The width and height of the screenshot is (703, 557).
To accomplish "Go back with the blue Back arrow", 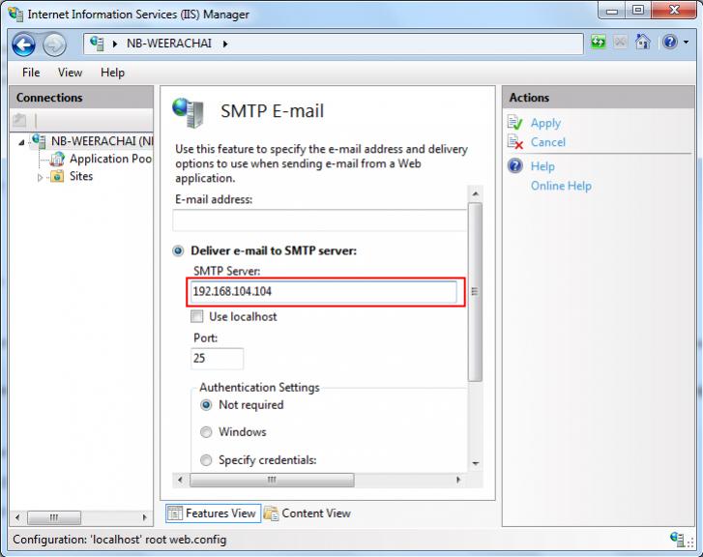I will pyautogui.click(x=23, y=44).
